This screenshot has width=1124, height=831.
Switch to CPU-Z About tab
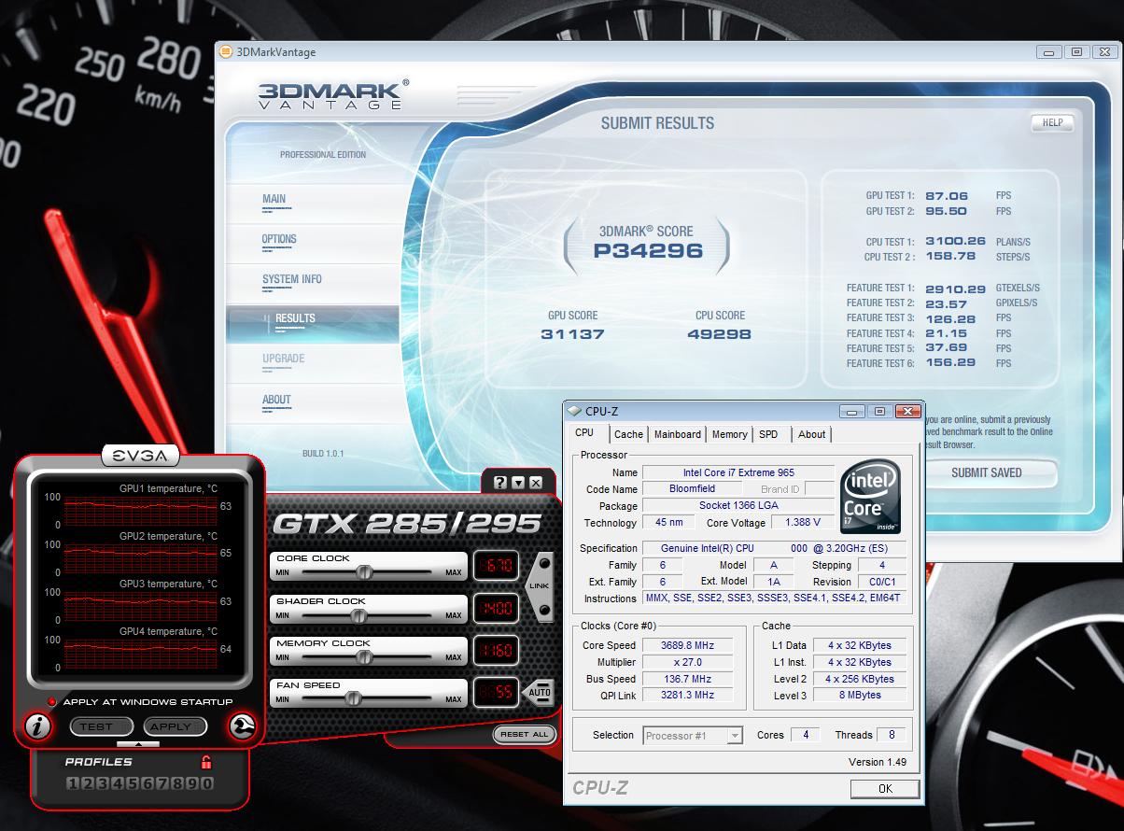(x=811, y=434)
